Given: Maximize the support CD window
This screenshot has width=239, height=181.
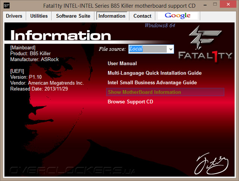Looking at the screenshot, I should pos(215,4).
